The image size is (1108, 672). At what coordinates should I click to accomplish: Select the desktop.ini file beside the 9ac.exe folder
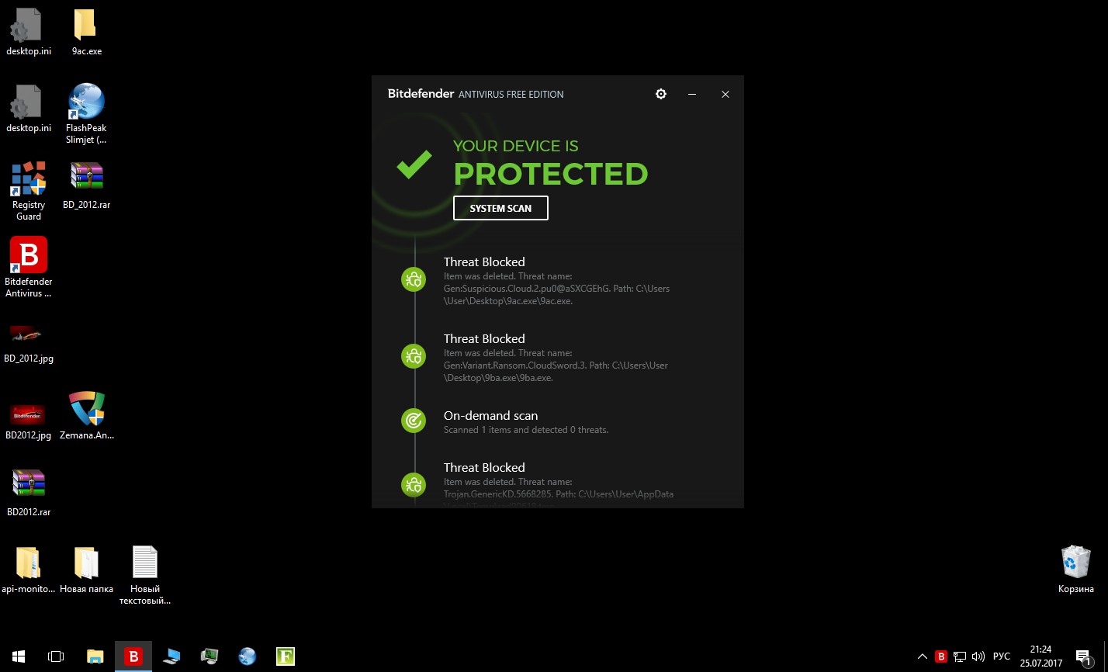[x=29, y=32]
